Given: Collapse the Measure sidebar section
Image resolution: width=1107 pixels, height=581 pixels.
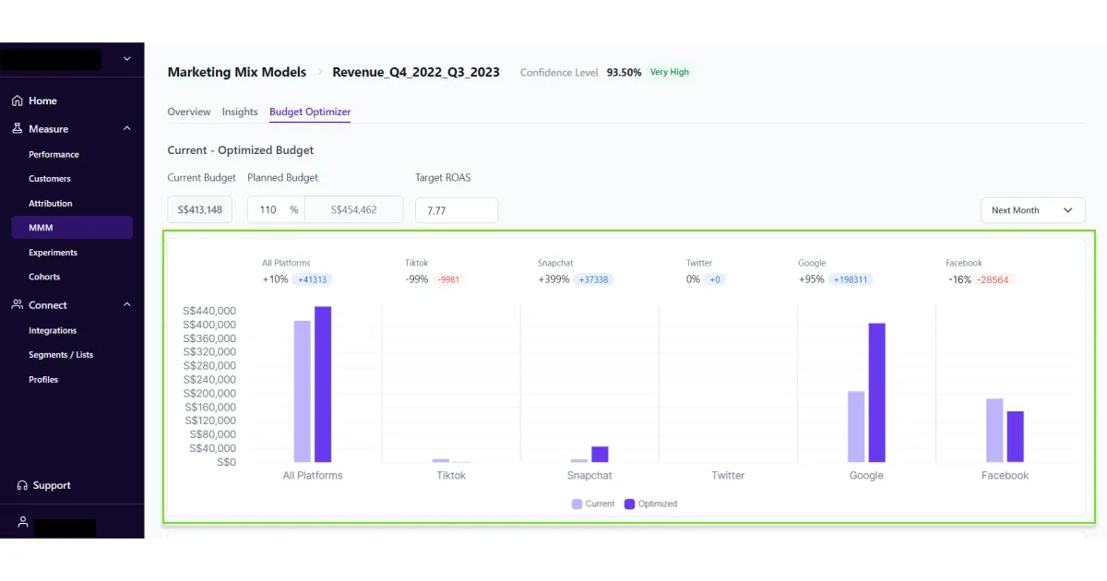Looking at the screenshot, I should click(x=127, y=128).
